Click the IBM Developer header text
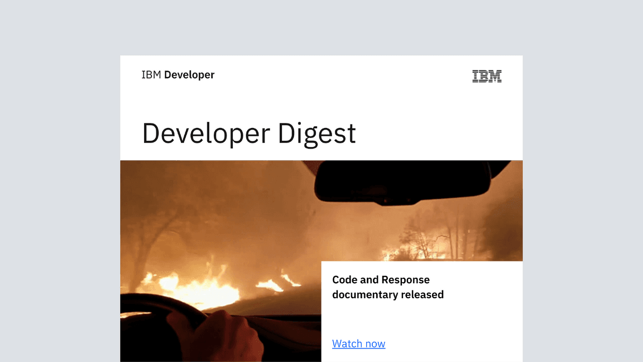Viewport: 643px width, 362px height. pyautogui.click(x=177, y=75)
